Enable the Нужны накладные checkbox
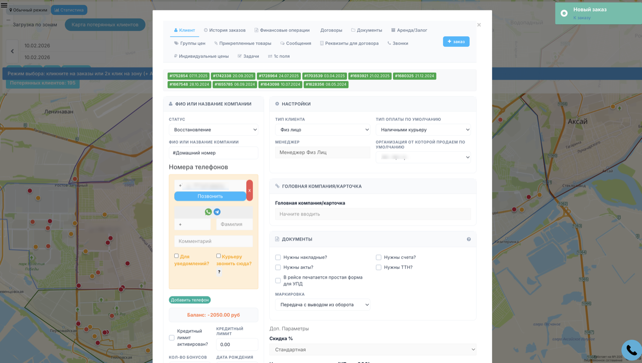Image resolution: width=642 pixels, height=363 pixels. (x=277, y=257)
